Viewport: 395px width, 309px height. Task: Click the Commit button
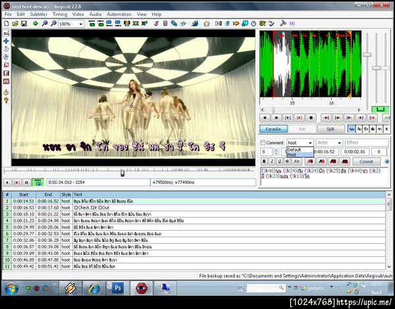[366, 161]
